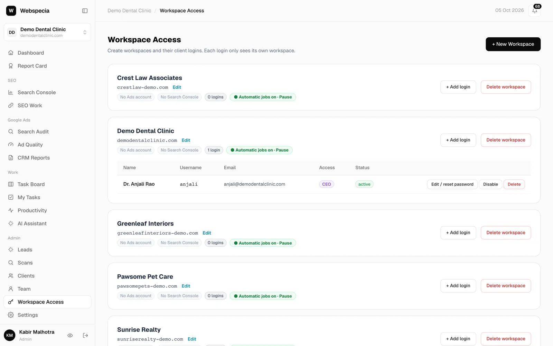Click the Search Audit magnifier icon
Image resolution: width=553 pixels, height=346 pixels.
[x=11, y=132]
